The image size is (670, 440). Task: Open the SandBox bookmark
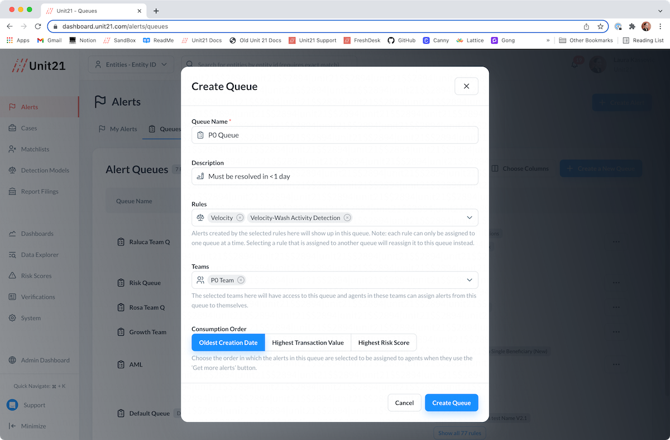click(119, 40)
